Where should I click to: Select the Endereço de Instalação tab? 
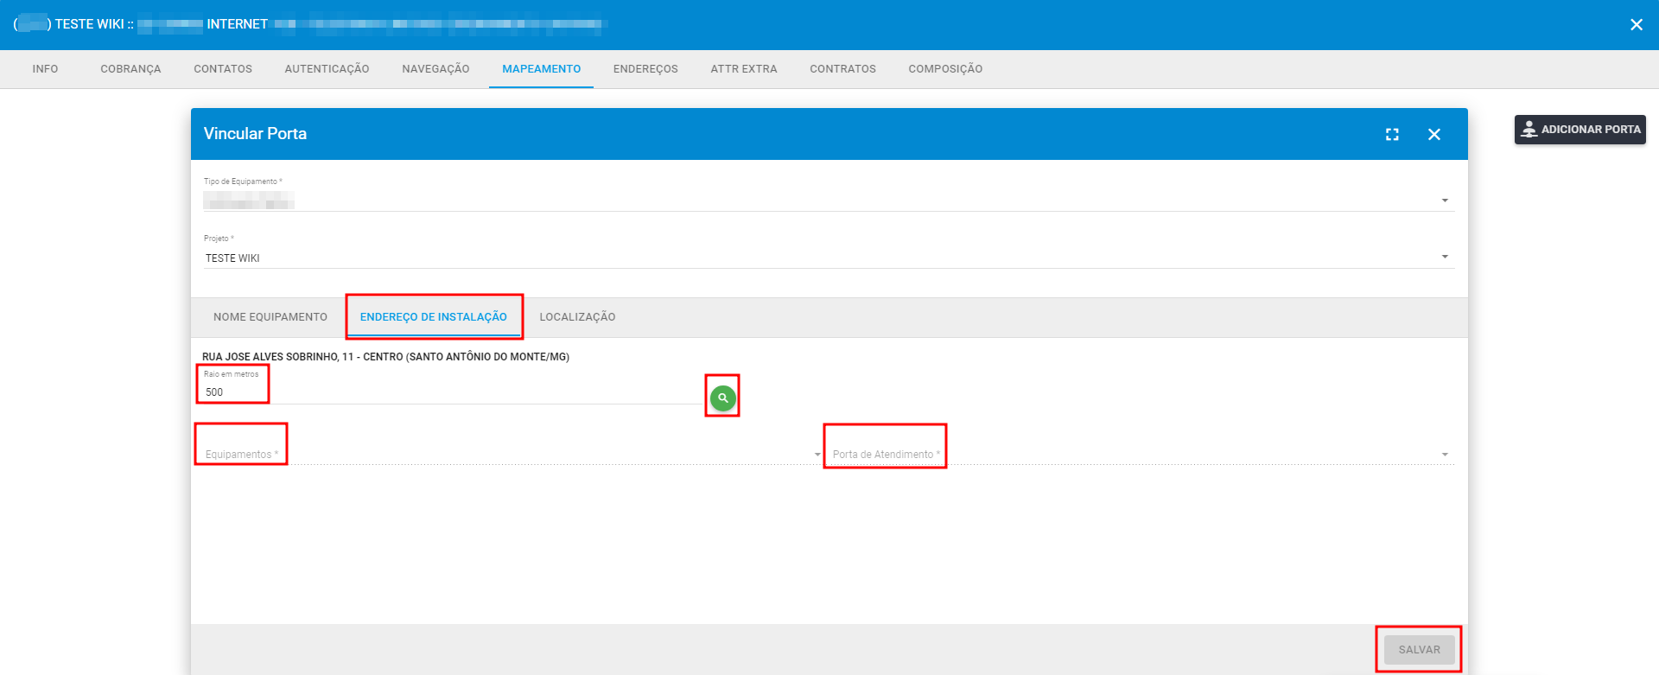pos(434,317)
